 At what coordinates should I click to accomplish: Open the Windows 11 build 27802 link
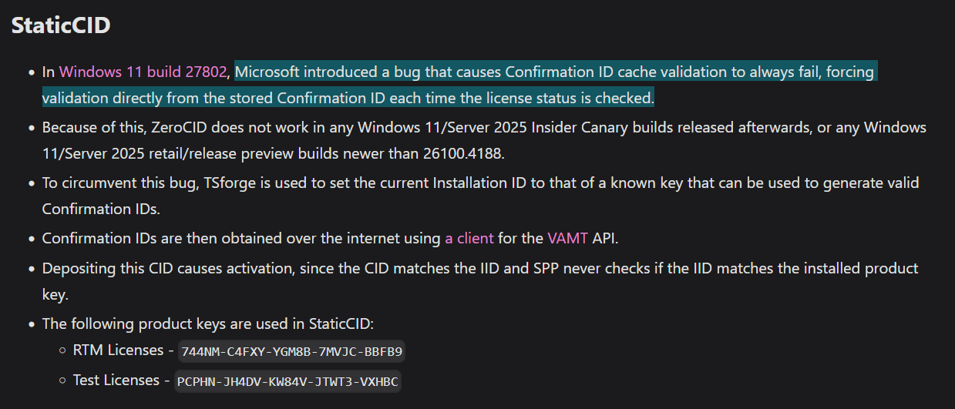pyautogui.click(x=143, y=72)
